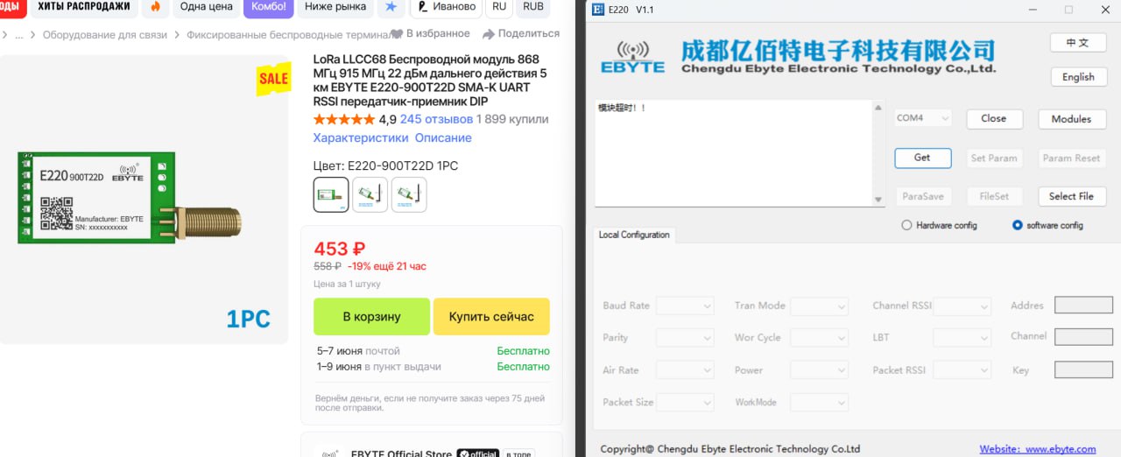Screen dimensions: 1121x457
Task: Open the Описание link
Action: 443,137
